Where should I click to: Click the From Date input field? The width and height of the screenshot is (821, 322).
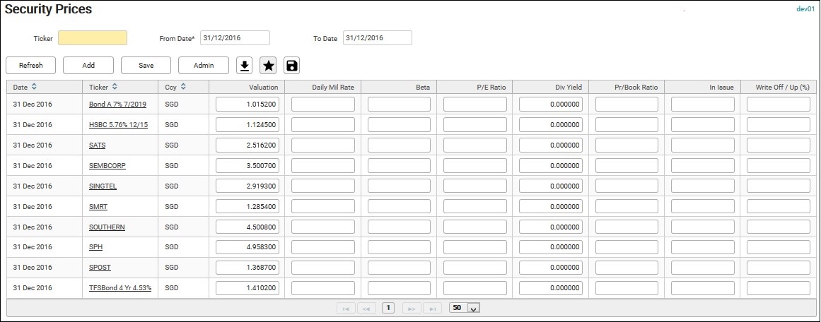pyautogui.click(x=235, y=38)
